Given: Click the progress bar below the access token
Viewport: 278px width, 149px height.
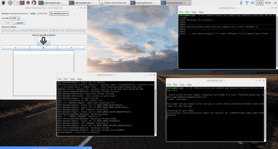Looking at the screenshot, I should pyautogui.click(x=43, y=33).
